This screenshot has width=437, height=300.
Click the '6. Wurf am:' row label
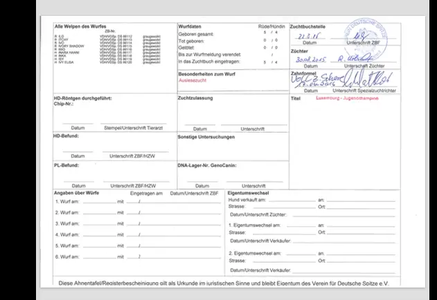[x=67, y=257]
